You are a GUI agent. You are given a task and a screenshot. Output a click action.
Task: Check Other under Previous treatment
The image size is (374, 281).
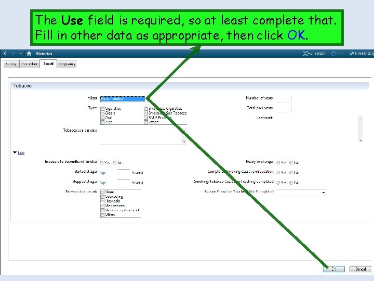pyautogui.click(x=102, y=215)
